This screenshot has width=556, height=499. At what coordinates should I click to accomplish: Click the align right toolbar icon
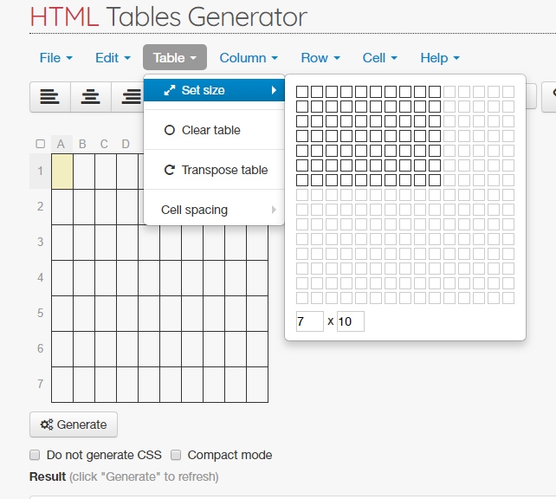coord(129,96)
